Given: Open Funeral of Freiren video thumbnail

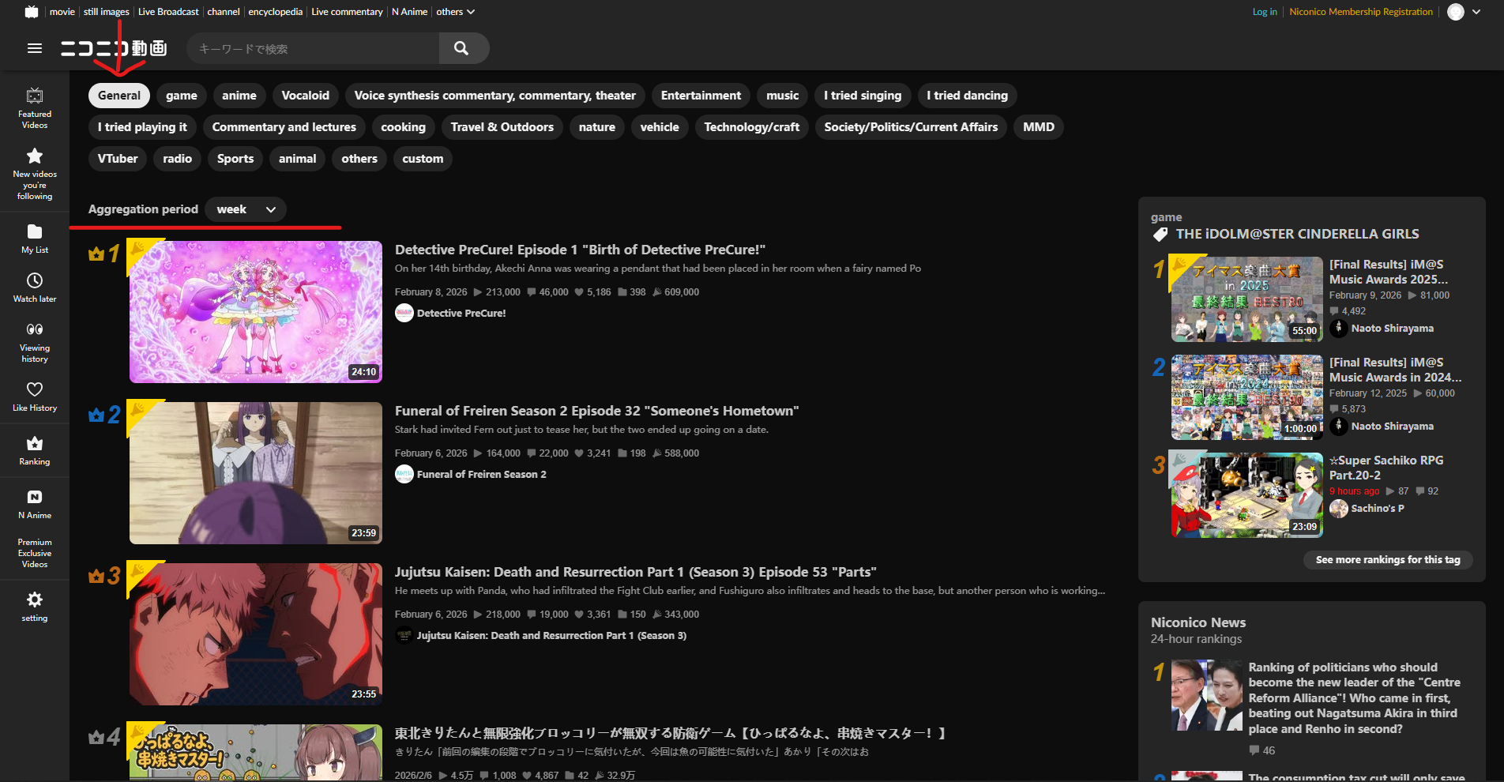Looking at the screenshot, I should pos(256,473).
